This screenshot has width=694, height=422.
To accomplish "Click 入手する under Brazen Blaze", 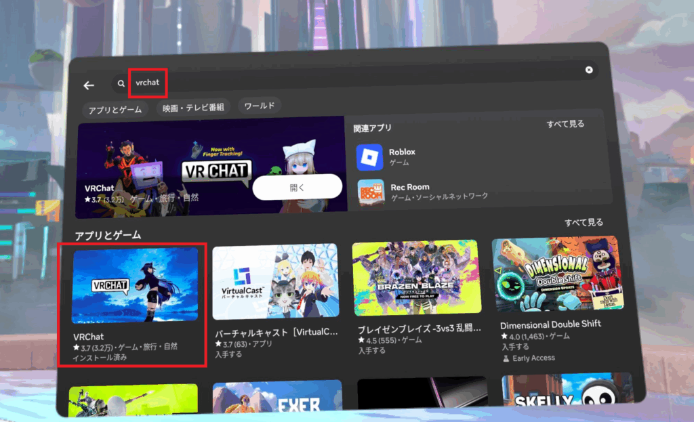I will pyautogui.click(x=372, y=350).
